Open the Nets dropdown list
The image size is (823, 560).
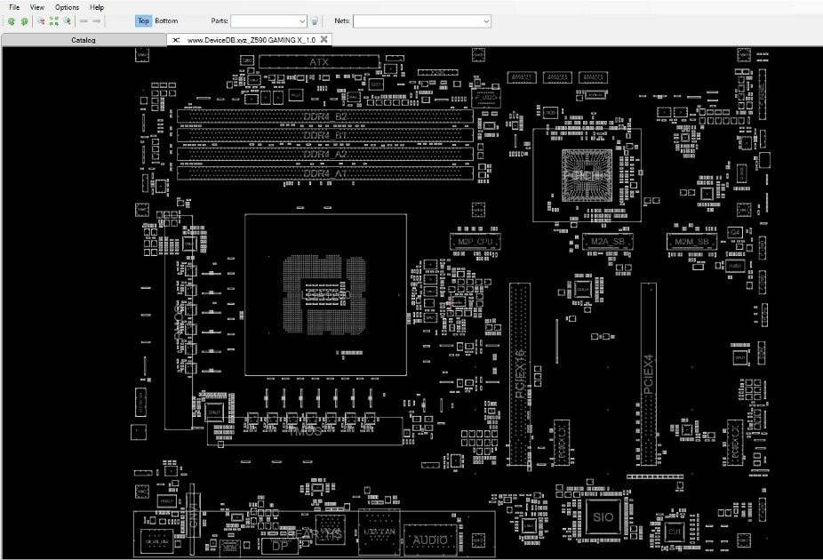[486, 21]
